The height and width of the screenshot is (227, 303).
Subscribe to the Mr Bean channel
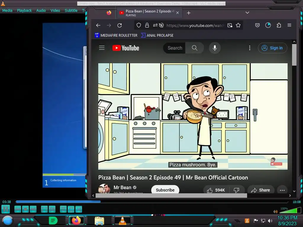pyautogui.click(x=165, y=190)
